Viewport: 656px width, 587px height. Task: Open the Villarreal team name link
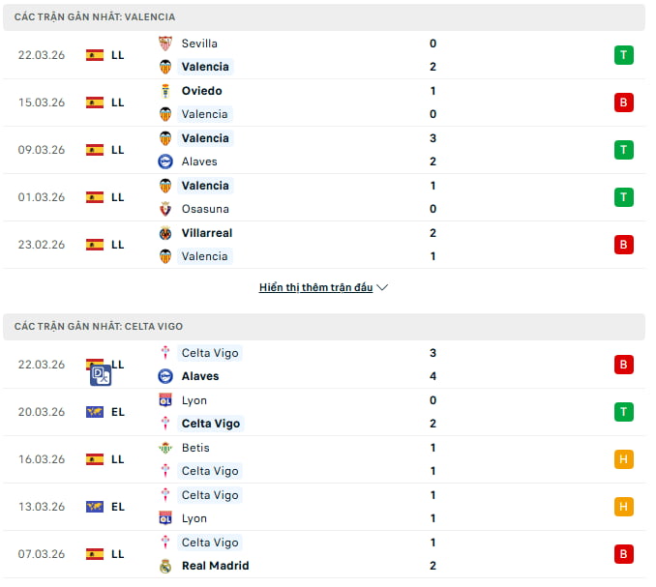pyautogui.click(x=207, y=233)
